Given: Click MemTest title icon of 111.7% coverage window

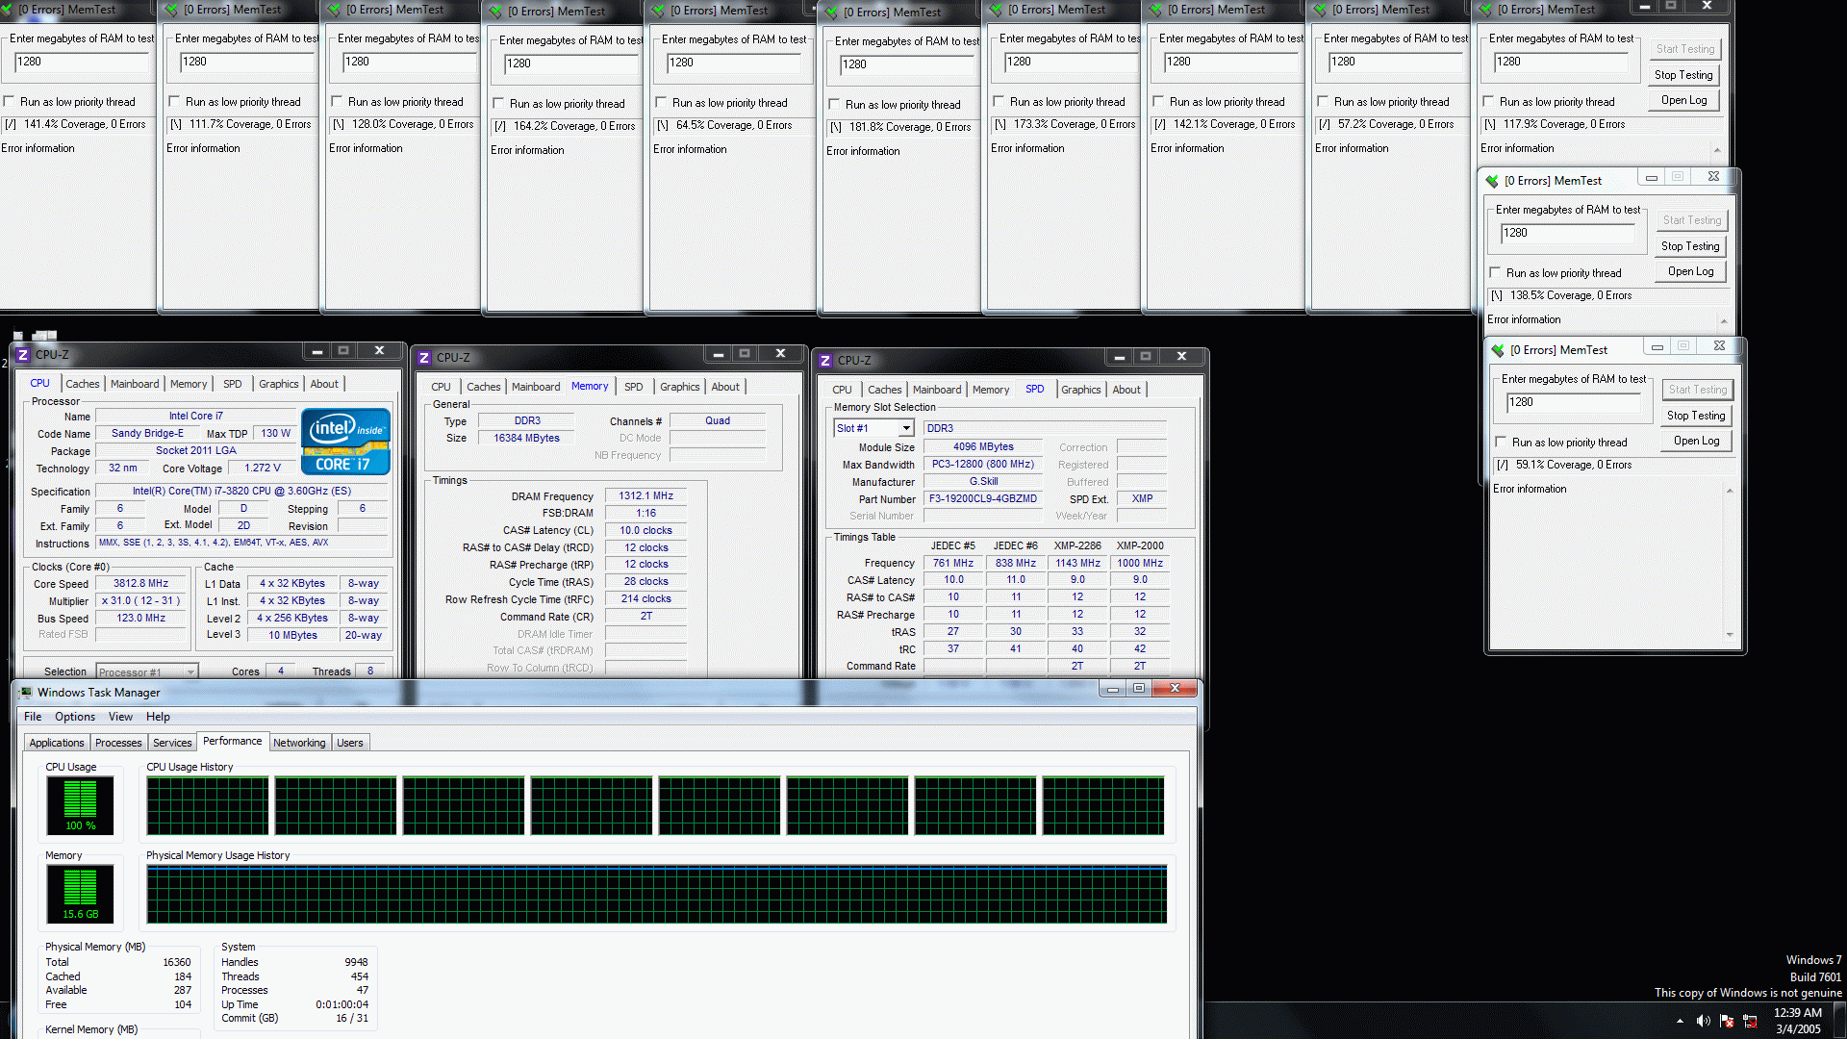Looking at the screenshot, I should (172, 10).
